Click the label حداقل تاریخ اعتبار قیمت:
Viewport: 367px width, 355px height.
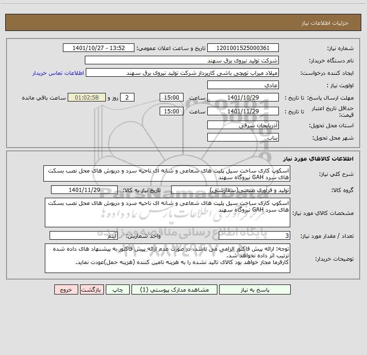[333, 112]
